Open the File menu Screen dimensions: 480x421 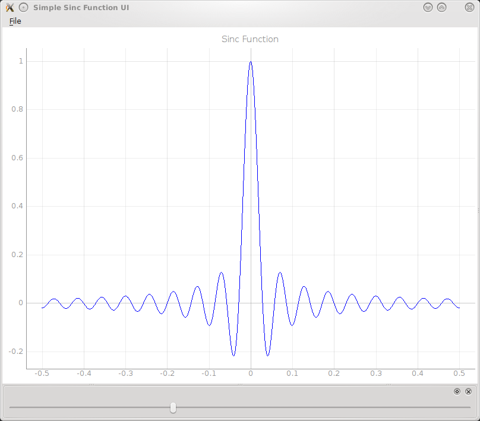(15, 21)
